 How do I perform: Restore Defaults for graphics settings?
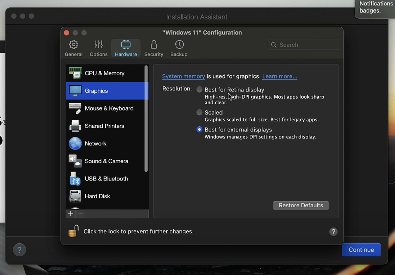tap(301, 205)
